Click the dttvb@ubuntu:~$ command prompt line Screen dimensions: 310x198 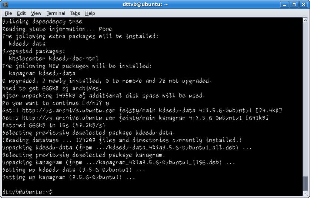[x=27, y=192]
